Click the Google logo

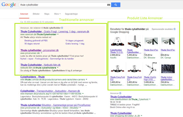9,5
